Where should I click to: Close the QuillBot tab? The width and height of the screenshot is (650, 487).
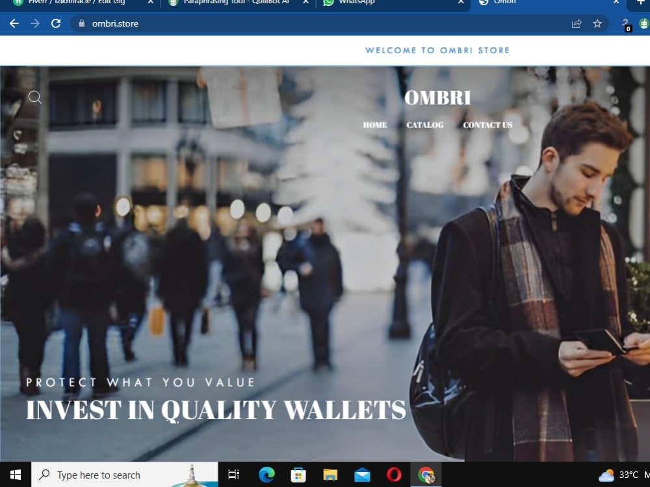(305, 3)
